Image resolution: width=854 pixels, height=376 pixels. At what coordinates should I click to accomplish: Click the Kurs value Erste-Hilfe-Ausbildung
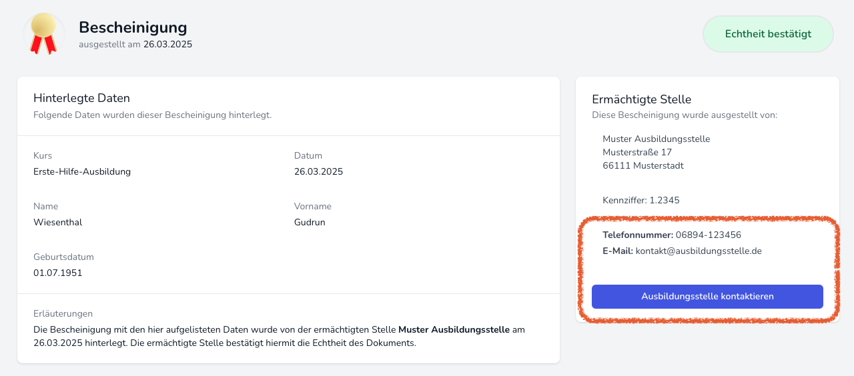pos(82,171)
